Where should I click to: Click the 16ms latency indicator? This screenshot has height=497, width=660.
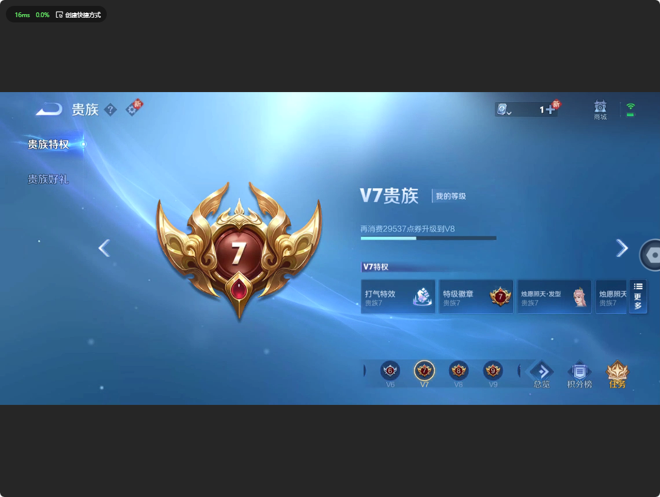click(22, 15)
